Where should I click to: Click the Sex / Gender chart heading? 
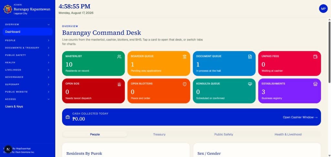click(x=209, y=153)
